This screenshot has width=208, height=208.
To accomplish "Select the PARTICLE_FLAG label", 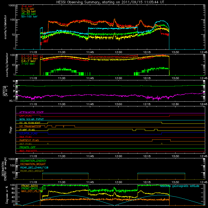I will [29, 140].
